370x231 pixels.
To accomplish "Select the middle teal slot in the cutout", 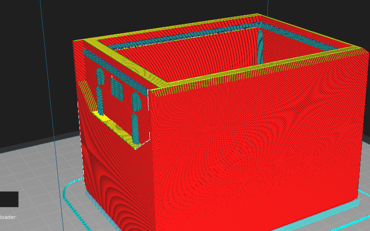I will [117, 87].
